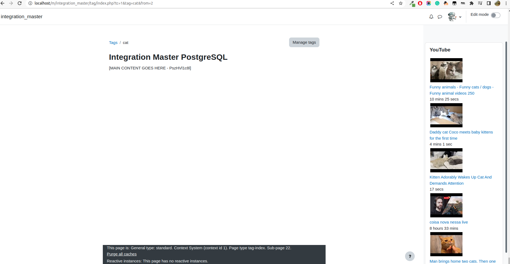Click the 10 mins 25 secs duration
Viewport: 510px width, 264px height.
tap(444, 99)
